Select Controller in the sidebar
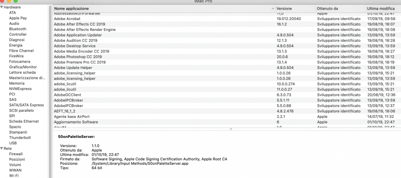Viewport: 401px width, 178px height. (18, 34)
